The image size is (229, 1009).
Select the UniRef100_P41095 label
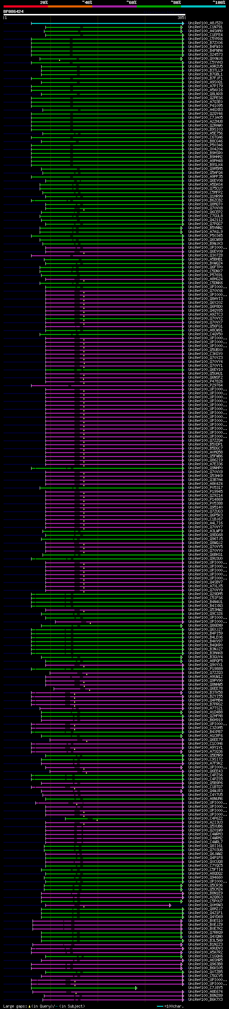(x=205, y=106)
